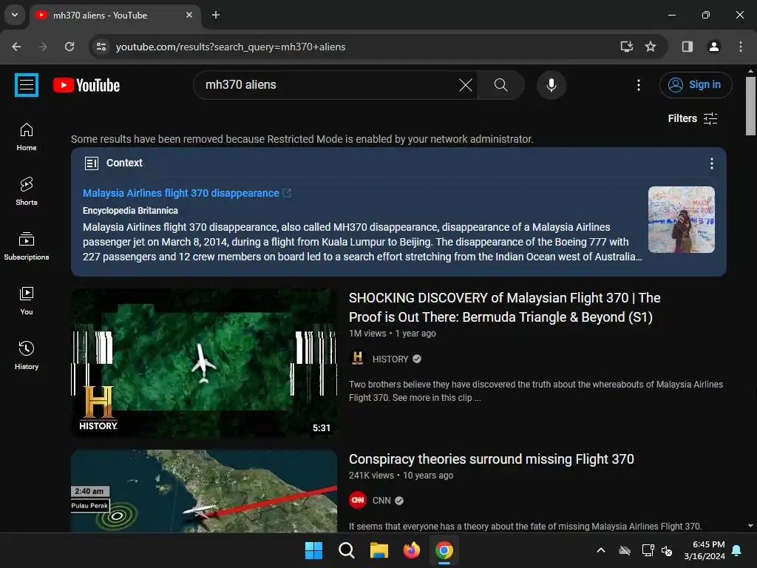This screenshot has width=757, height=568.
Task: Open the SHOCKING DISCOVERY video title
Action: pyautogui.click(x=504, y=307)
